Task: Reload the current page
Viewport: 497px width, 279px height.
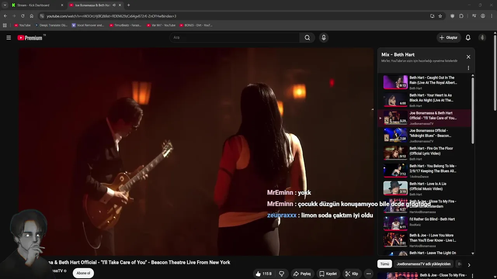Action: click(x=23, y=16)
